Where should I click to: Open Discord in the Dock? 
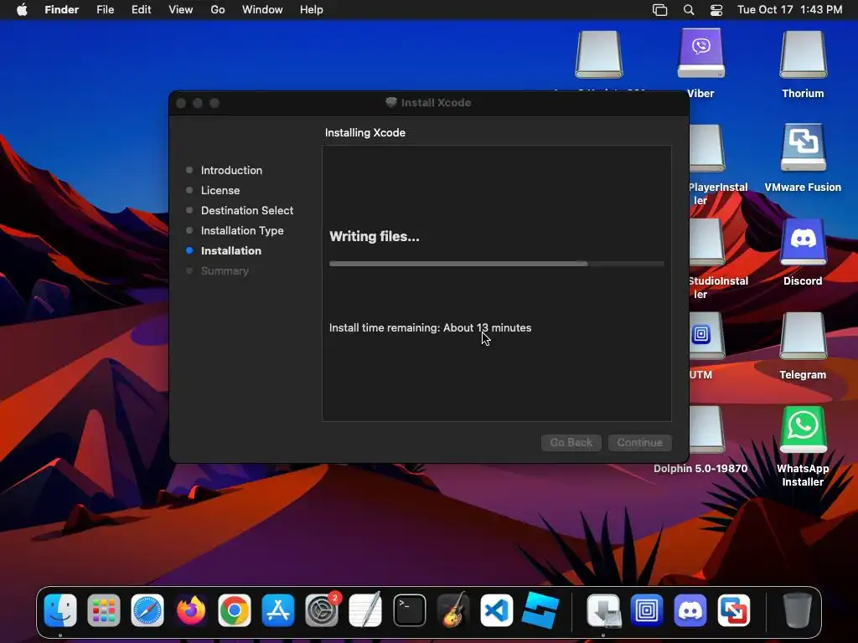tap(690, 610)
